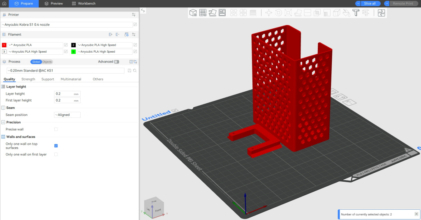Open the Multimaterial settings tab

[71, 79]
